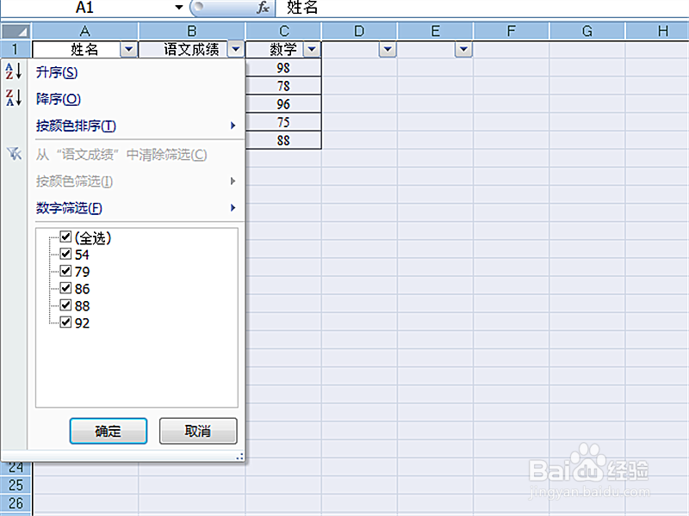Click the Name Box showing A1
689x516 pixels.
(84, 8)
